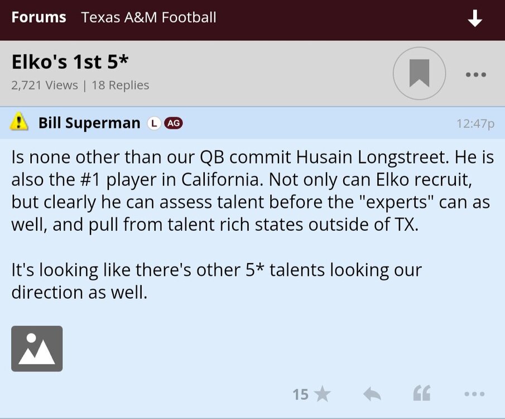This screenshot has height=419, width=505.
Task: Open the attached image placeholder
Action: pyautogui.click(x=37, y=349)
